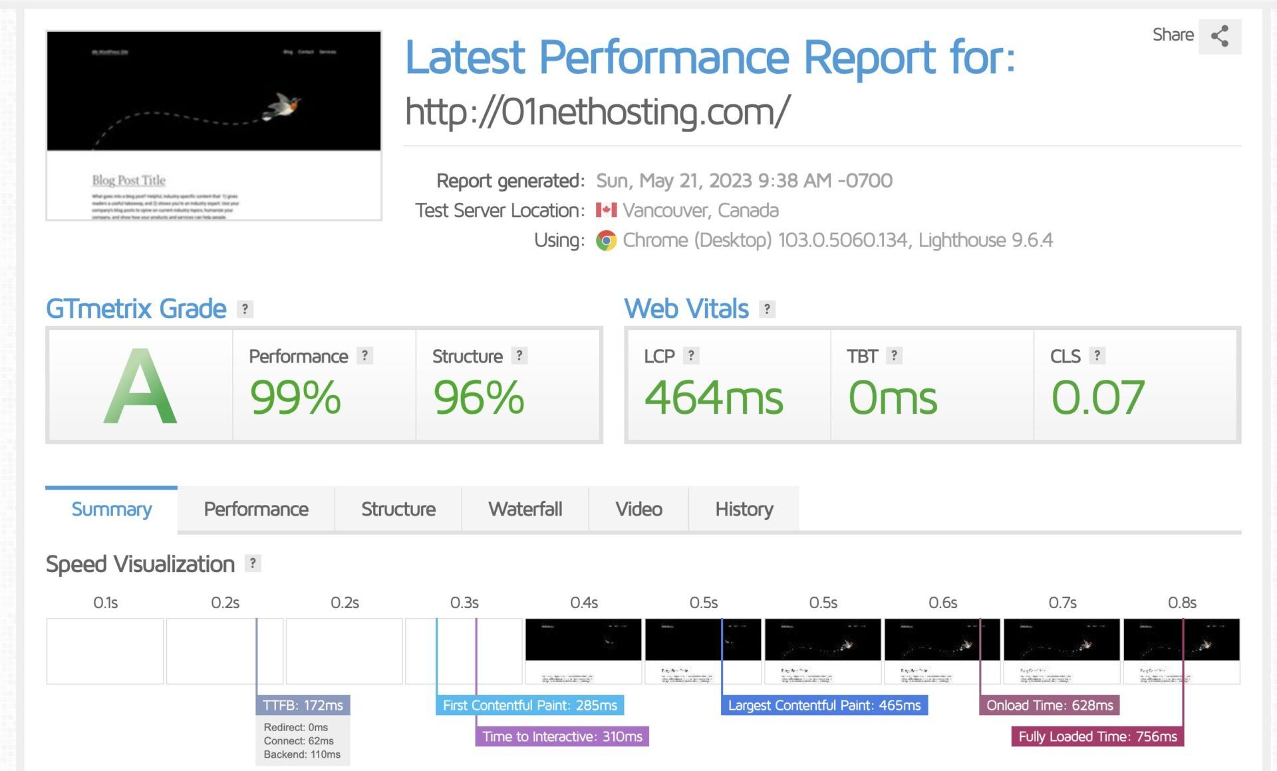Open the Structure tab
The image size is (1277, 771).
pos(398,510)
